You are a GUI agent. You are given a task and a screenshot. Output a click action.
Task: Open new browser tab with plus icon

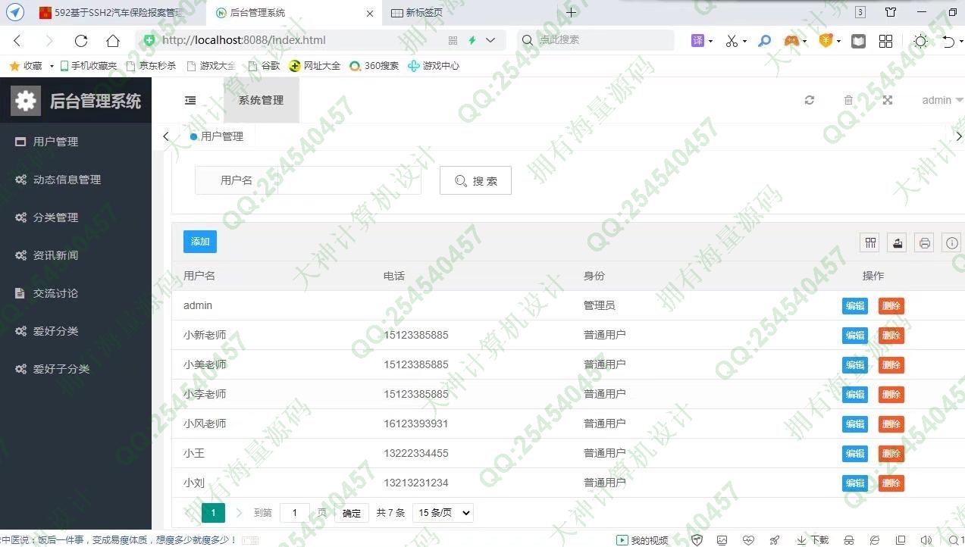point(572,12)
